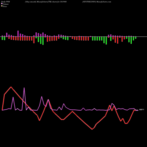Click the '(SENTHILINFO) MunafaSutra.com' header text

[97, 2]
